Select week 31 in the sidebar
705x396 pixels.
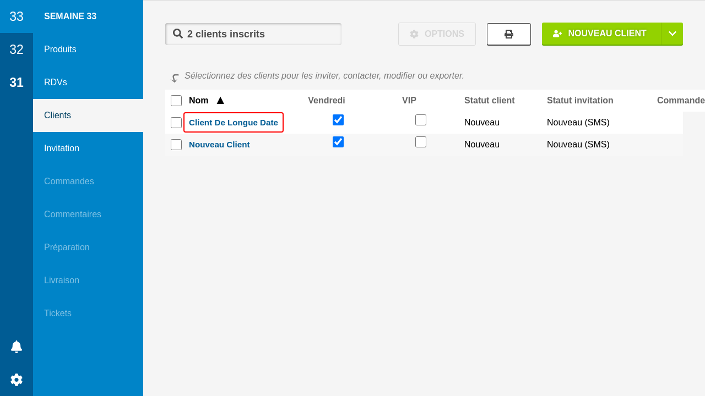[x=17, y=82]
